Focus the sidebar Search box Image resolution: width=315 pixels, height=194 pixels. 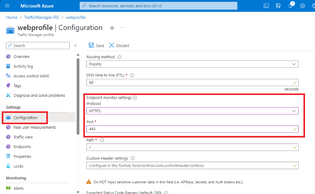coord(38,46)
